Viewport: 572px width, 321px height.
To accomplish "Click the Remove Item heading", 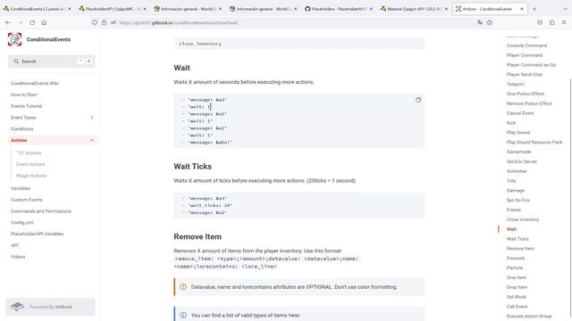I will tap(198, 236).
